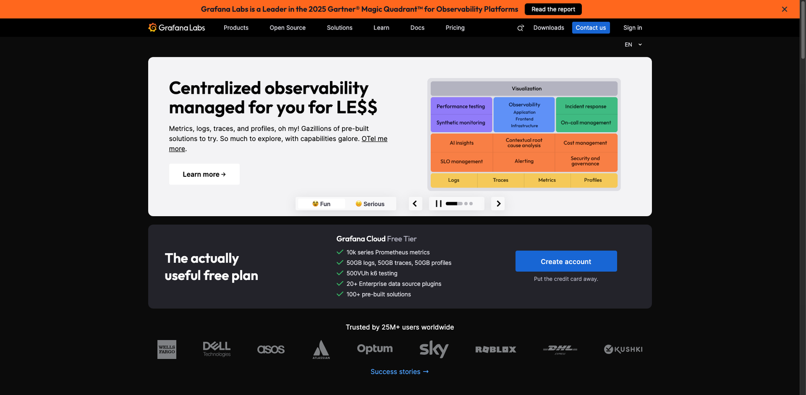806x395 pixels.
Task: Switch hero copy to Serious mode
Action: (370, 204)
